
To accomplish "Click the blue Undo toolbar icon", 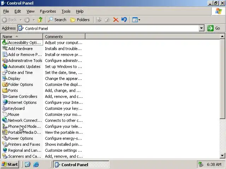I will point(124,20).
